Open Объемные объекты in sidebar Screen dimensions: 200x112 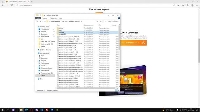47,68
